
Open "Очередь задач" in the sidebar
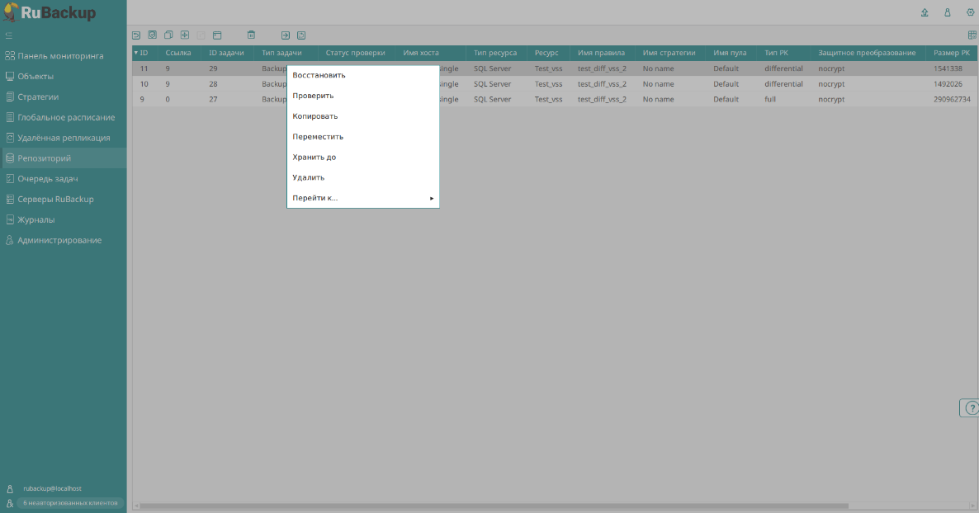point(48,178)
